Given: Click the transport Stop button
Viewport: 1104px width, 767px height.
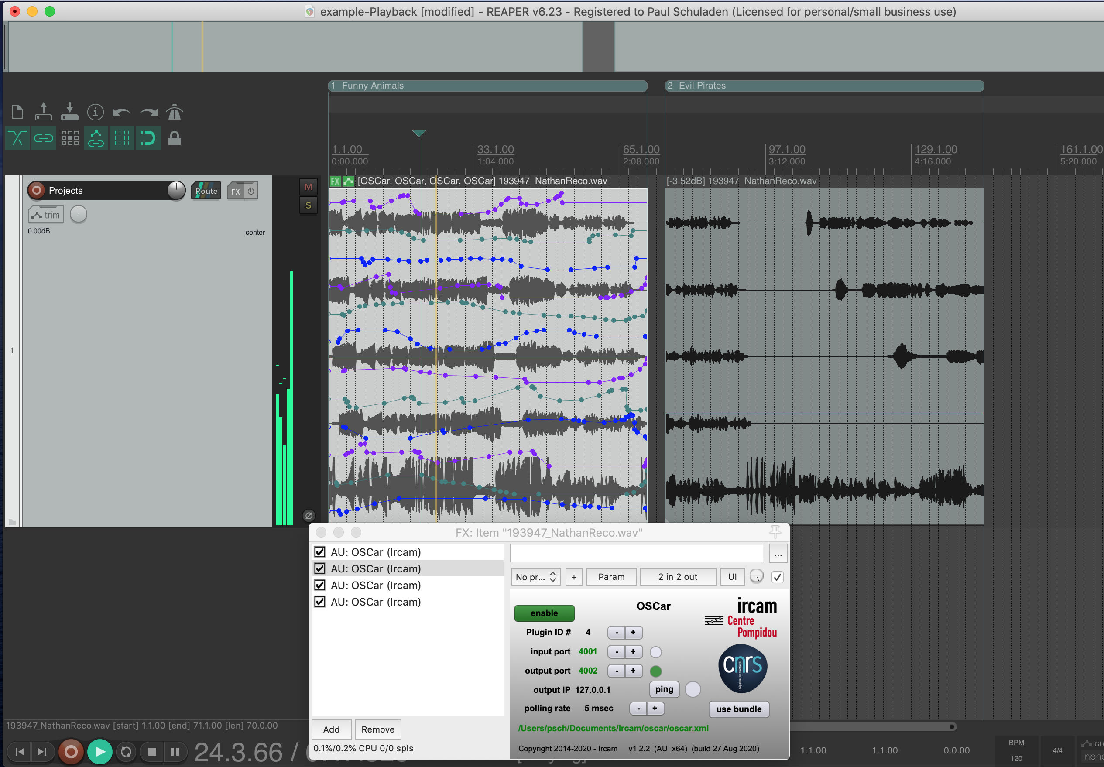Looking at the screenshot, I should [x=152, y=752].
